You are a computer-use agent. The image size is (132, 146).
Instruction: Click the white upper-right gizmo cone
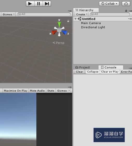click(63, 28)
